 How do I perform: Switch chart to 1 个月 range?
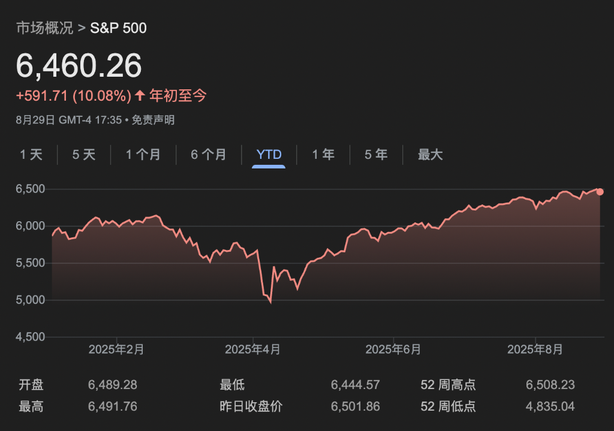pos(143,154)
